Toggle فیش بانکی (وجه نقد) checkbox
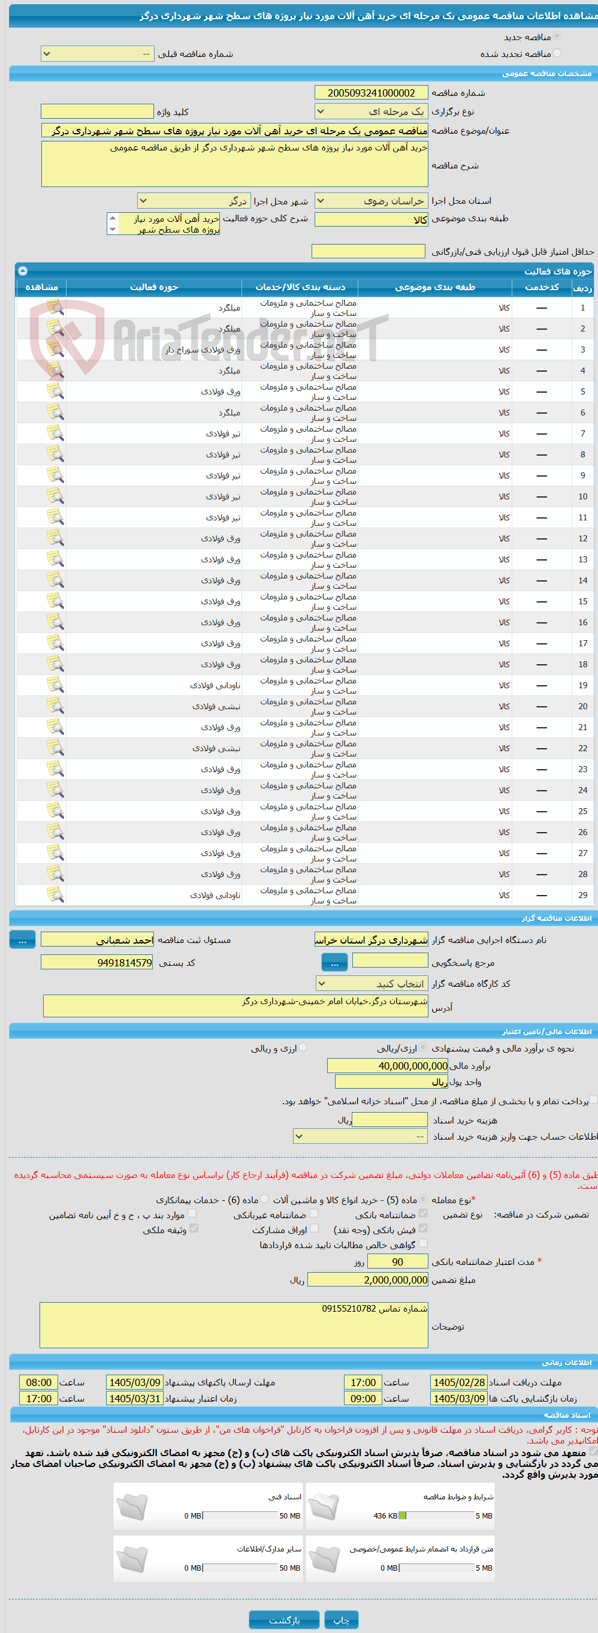 pos(423,1228)
